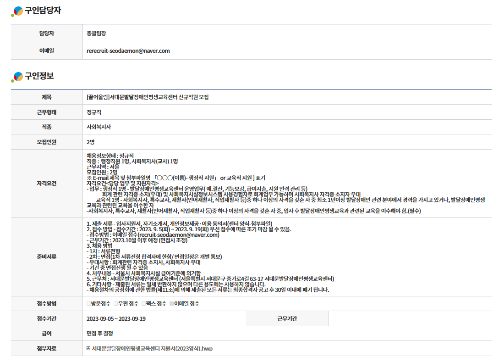Click the 2023-09-05 ~ 2023-09-19 application period
Screen dimensions: 493x357
point(116,318)
